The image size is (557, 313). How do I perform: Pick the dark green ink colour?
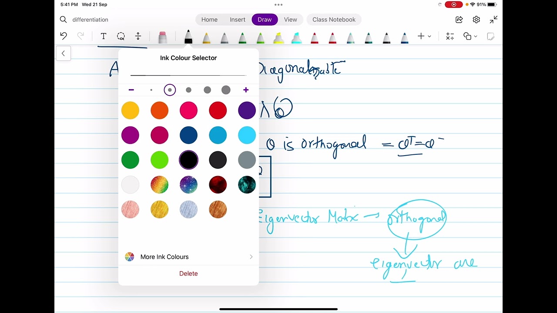coord(130,160)
